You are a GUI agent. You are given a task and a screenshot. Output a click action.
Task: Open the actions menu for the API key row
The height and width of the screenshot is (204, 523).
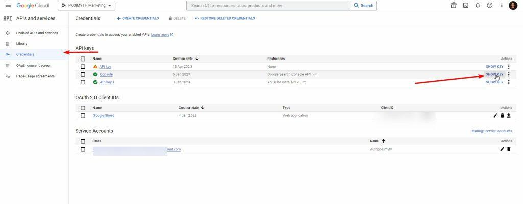tap(509, 67)
